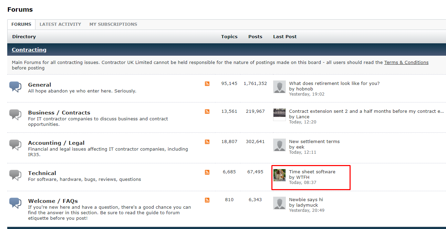Click the Welcome / FAQs RSS icon
The height and width of the screenshot is (229, 446).
coord(207,200)
